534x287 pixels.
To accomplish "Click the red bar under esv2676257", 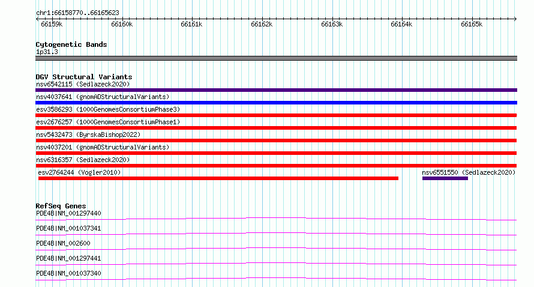I will pos(276,128).
